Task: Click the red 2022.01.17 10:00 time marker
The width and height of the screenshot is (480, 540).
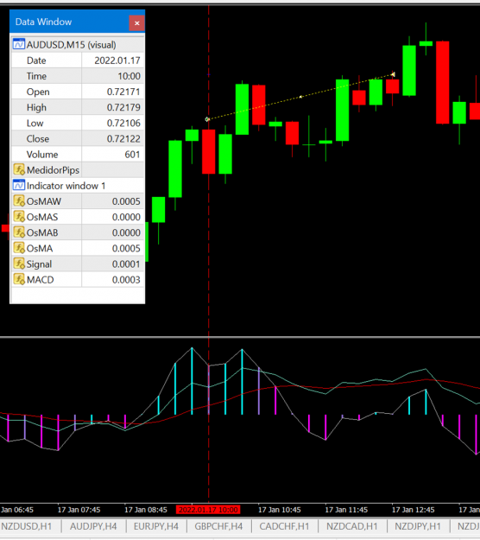Action: 208,510
